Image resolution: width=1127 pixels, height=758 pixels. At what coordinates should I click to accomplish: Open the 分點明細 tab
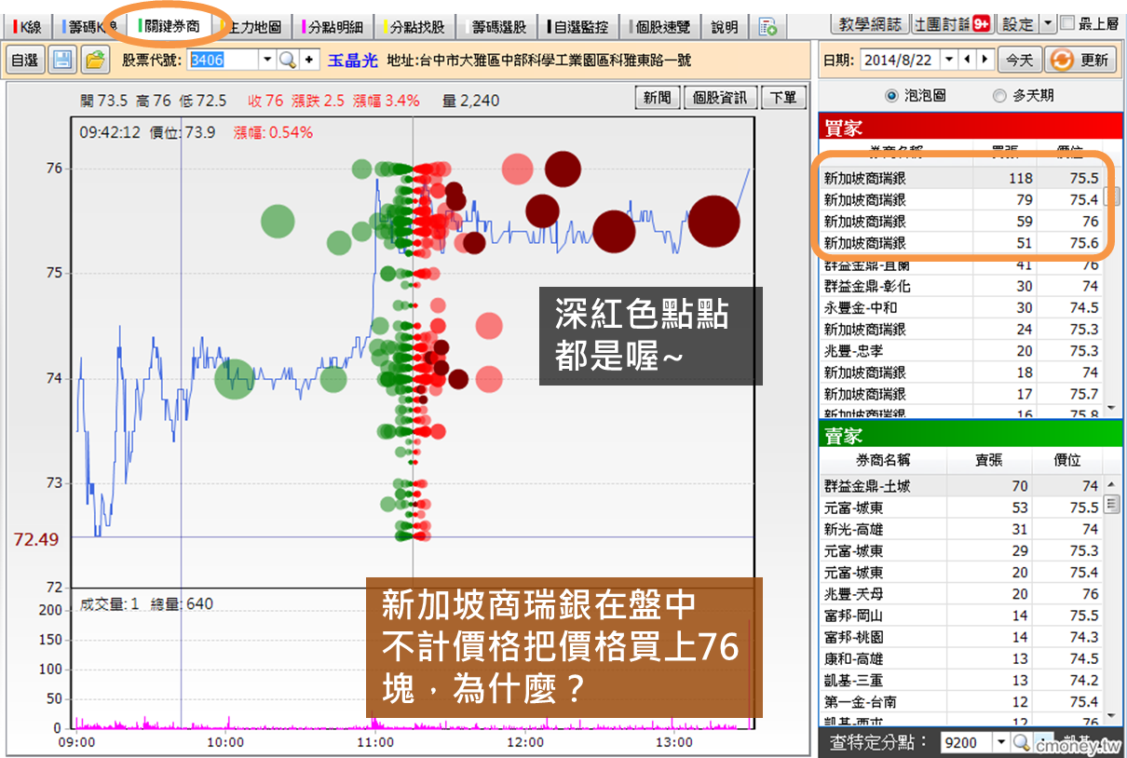point(335,27)
